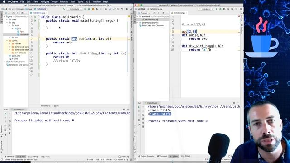This screenshot has height=163, width=290.
Task: Rerun HelloWorld in Python Run panel
Action: [139, 107]
